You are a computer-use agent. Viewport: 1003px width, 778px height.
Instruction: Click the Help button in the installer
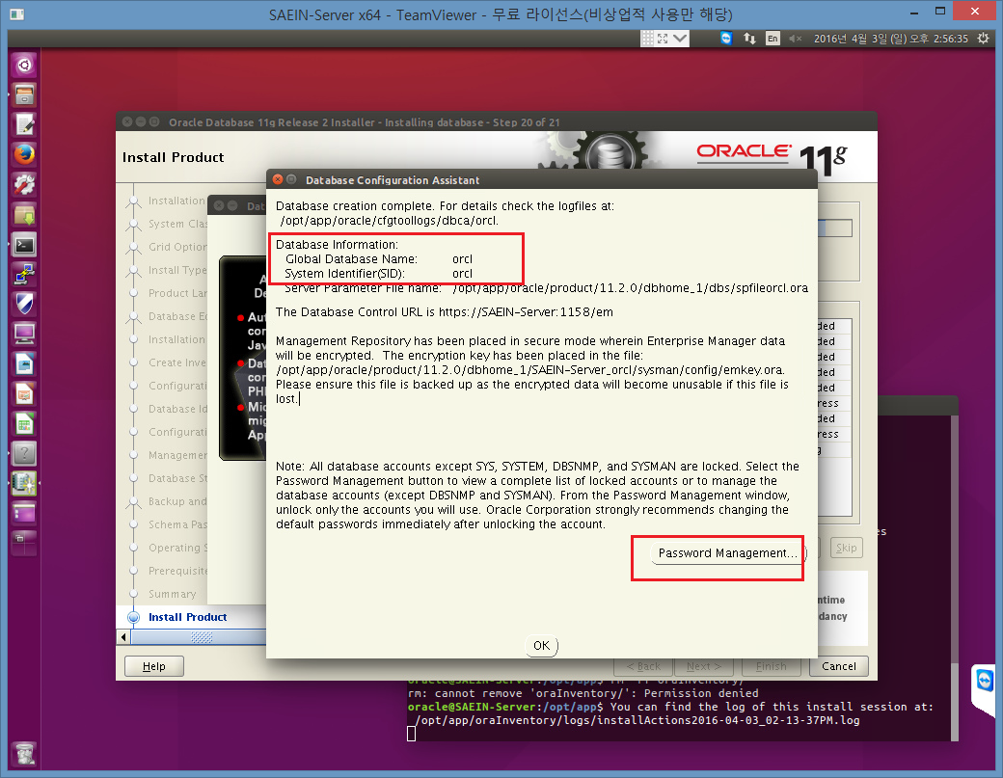[154, 666]
